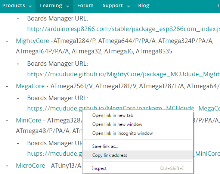Click the ATmega164P/PA/A, ATmega32 line

[x=94, y=52]
